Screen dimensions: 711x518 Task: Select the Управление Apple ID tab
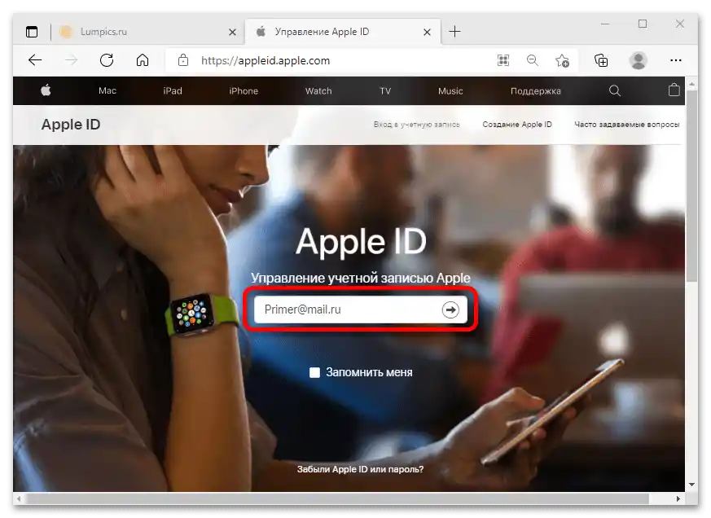(x=343, y=32)
